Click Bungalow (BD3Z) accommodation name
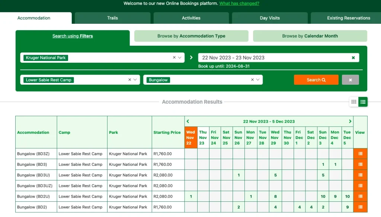The image size is (381, 217). (x=33, y=154)
